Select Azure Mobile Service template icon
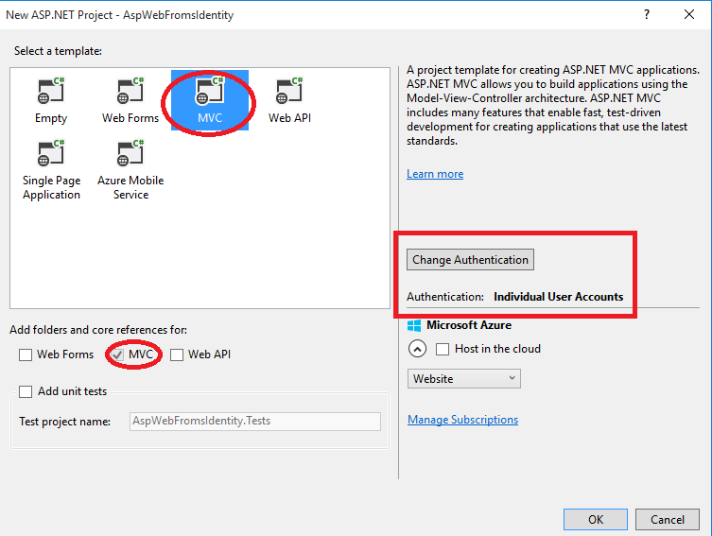Viewport: 712px width, 536px height. (x=130, y=154)
